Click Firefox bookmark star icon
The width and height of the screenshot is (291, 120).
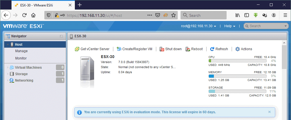173,15
